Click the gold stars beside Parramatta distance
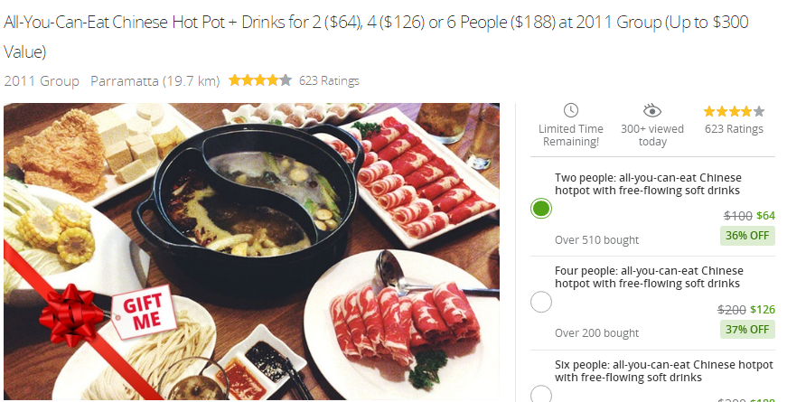This screenshot has width=787, height=402. click(260, 80)
